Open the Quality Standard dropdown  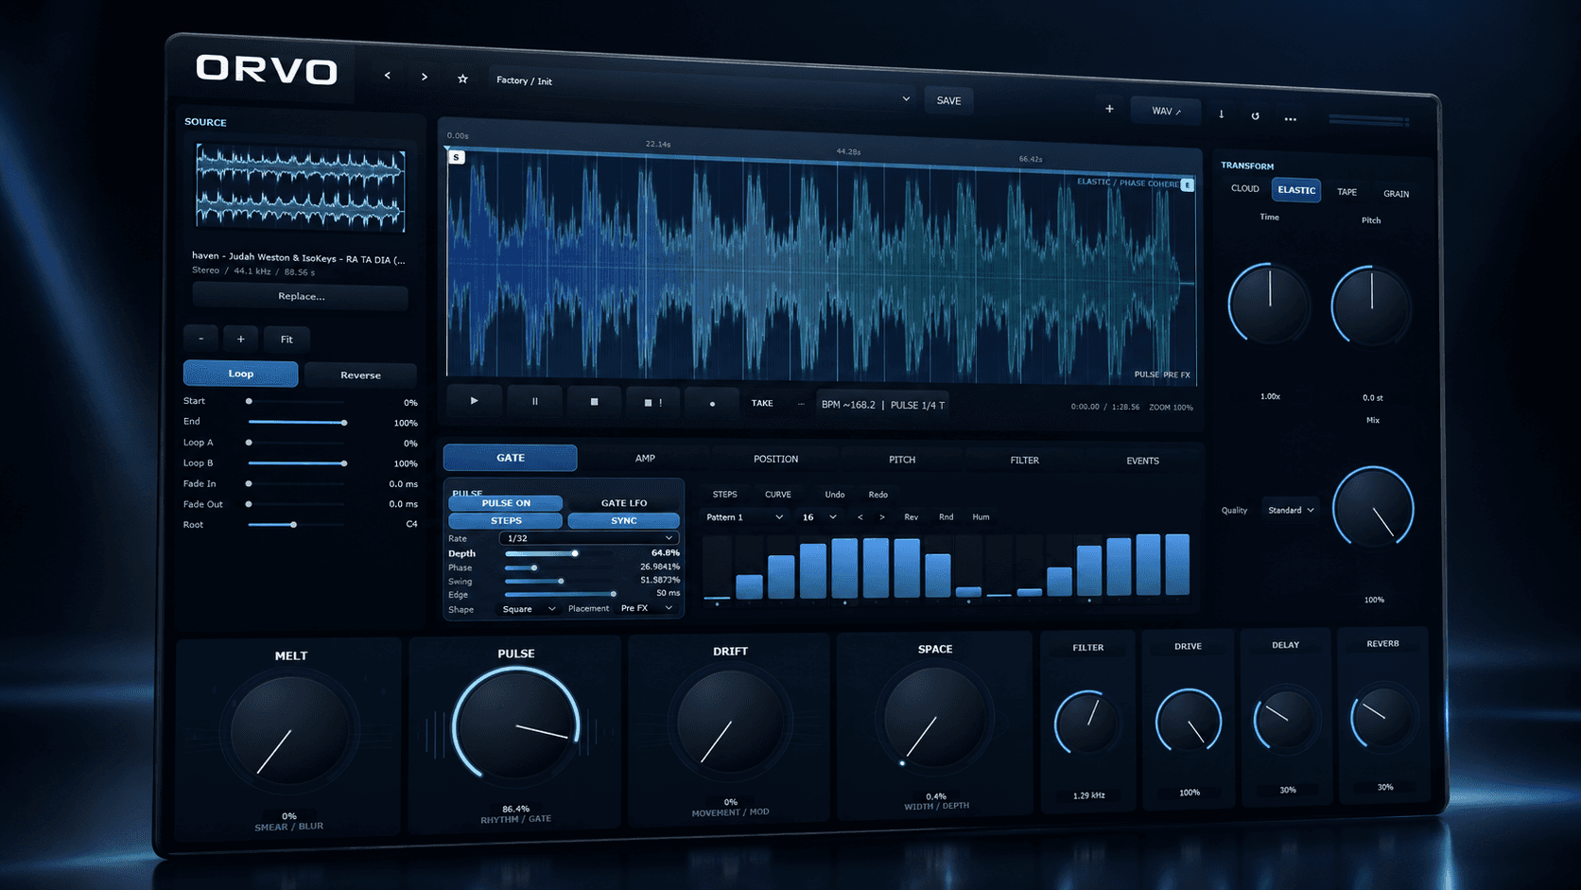pyautogui.click(x=1291, y=511)
